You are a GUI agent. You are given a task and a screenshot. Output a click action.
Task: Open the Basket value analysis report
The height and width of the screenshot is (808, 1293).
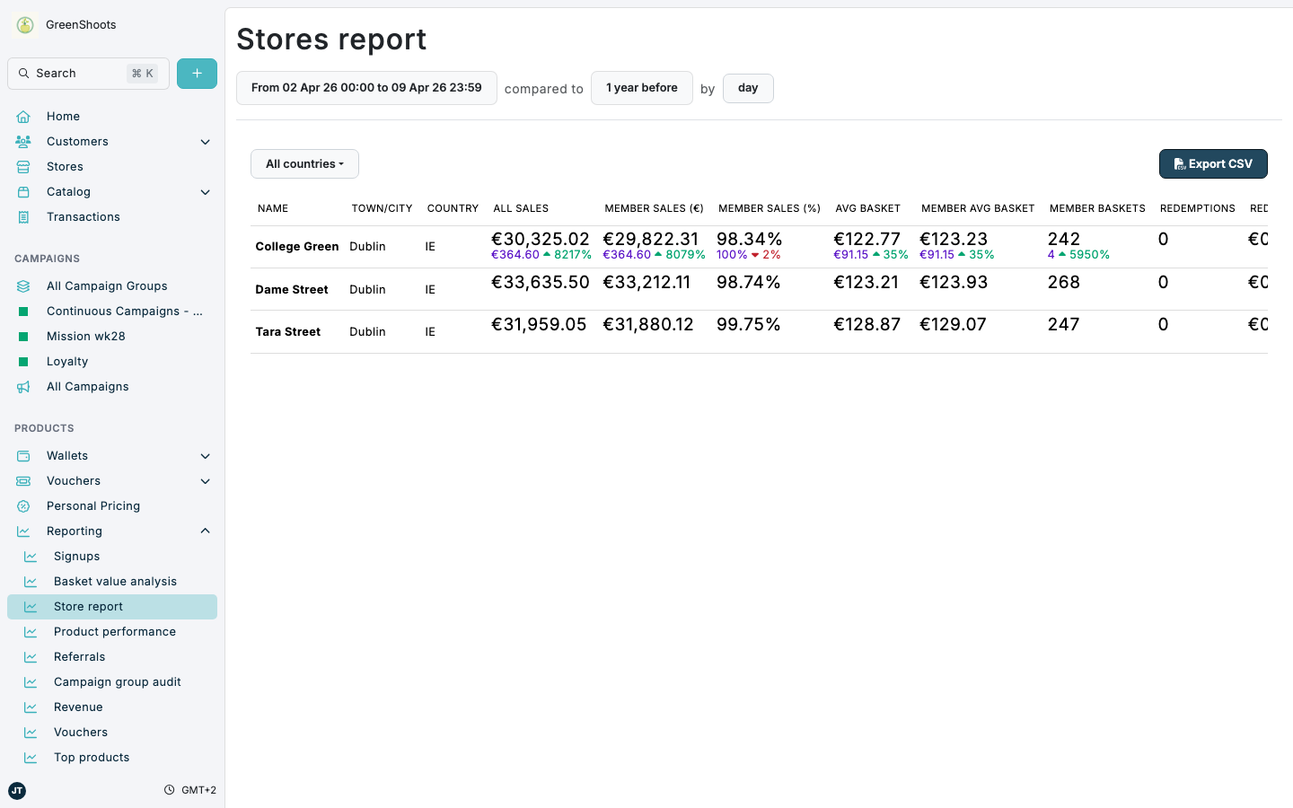pyautogui.click(x=116, y=581)
